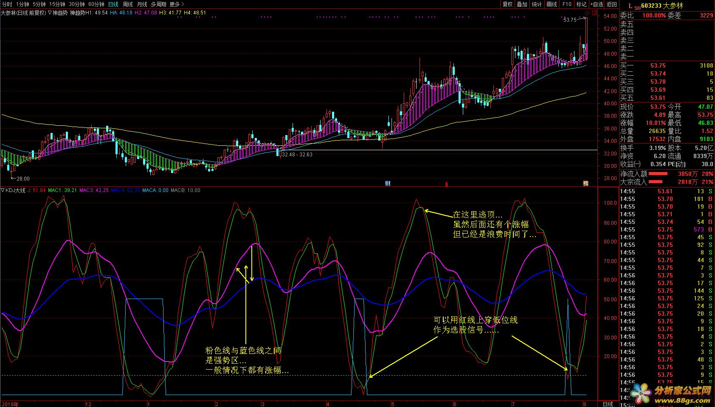
Task: Open the 多周期 multi-period view
Action: pyautogui.click(x=158, y=4)
